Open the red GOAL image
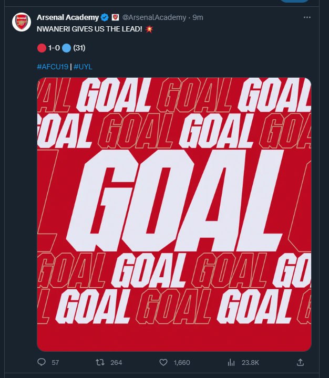 point(174,214)
